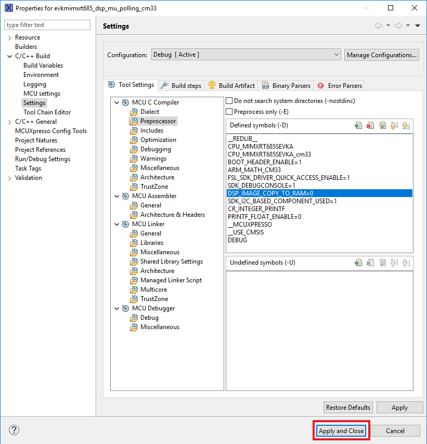427x444 pixels.
Task: Collapse the MCU C Compiler node
Action: click(117, 102)
